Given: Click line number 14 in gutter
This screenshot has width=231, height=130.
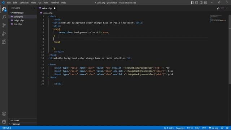Looking at the screenshot, I should tap(43, 58).
